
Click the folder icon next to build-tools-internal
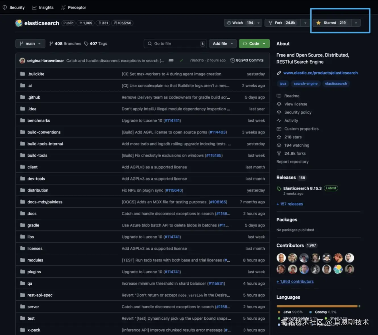pyautogui.click(x=23, y=144)
